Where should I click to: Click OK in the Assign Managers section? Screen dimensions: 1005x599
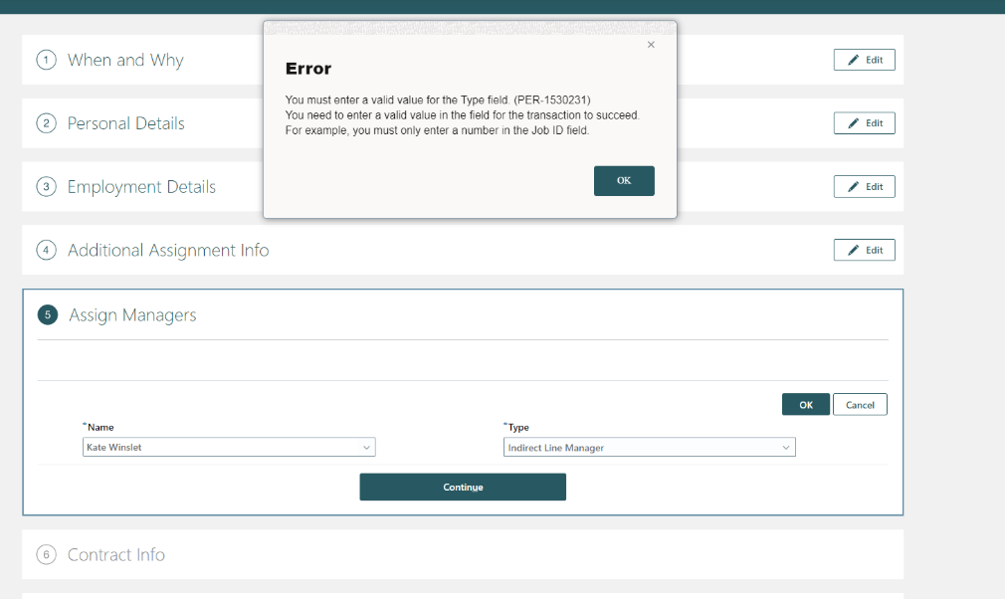click(806, 404)
